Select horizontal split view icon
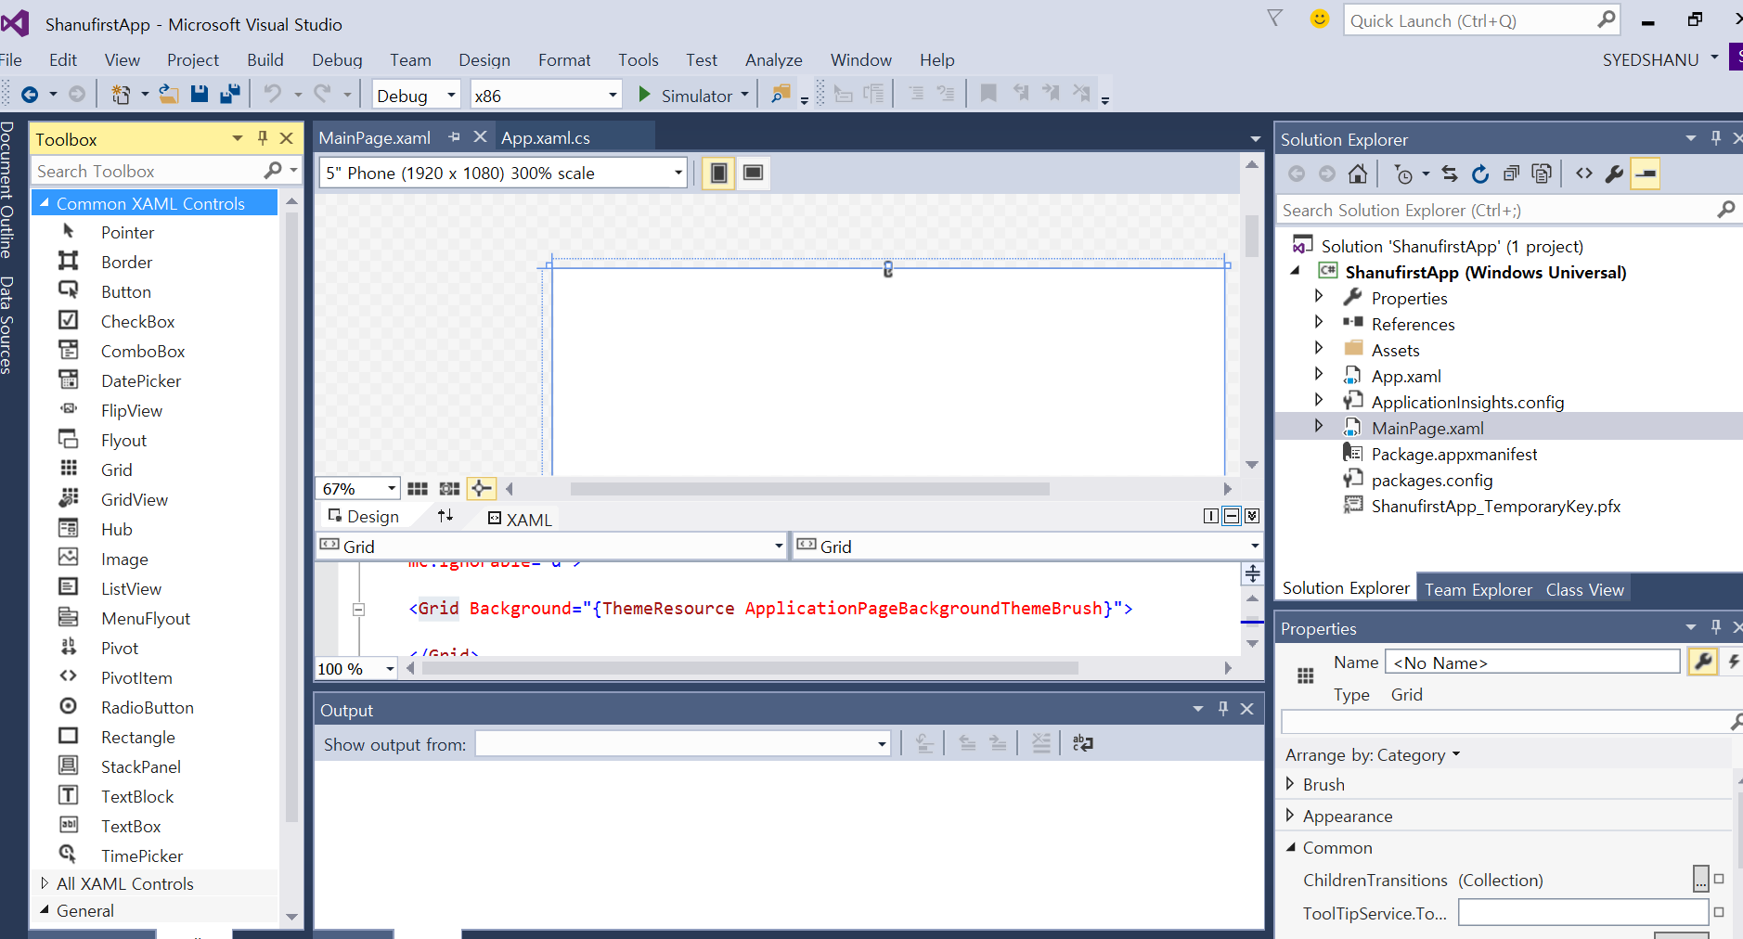The height and width of the screenshot is (939, 1743). click(1232, 516)
